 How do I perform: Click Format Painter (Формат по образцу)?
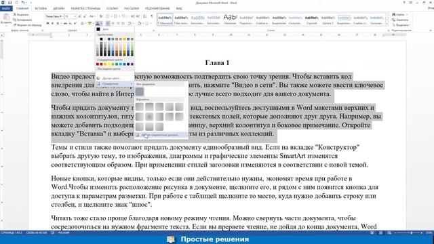(28, 25)
